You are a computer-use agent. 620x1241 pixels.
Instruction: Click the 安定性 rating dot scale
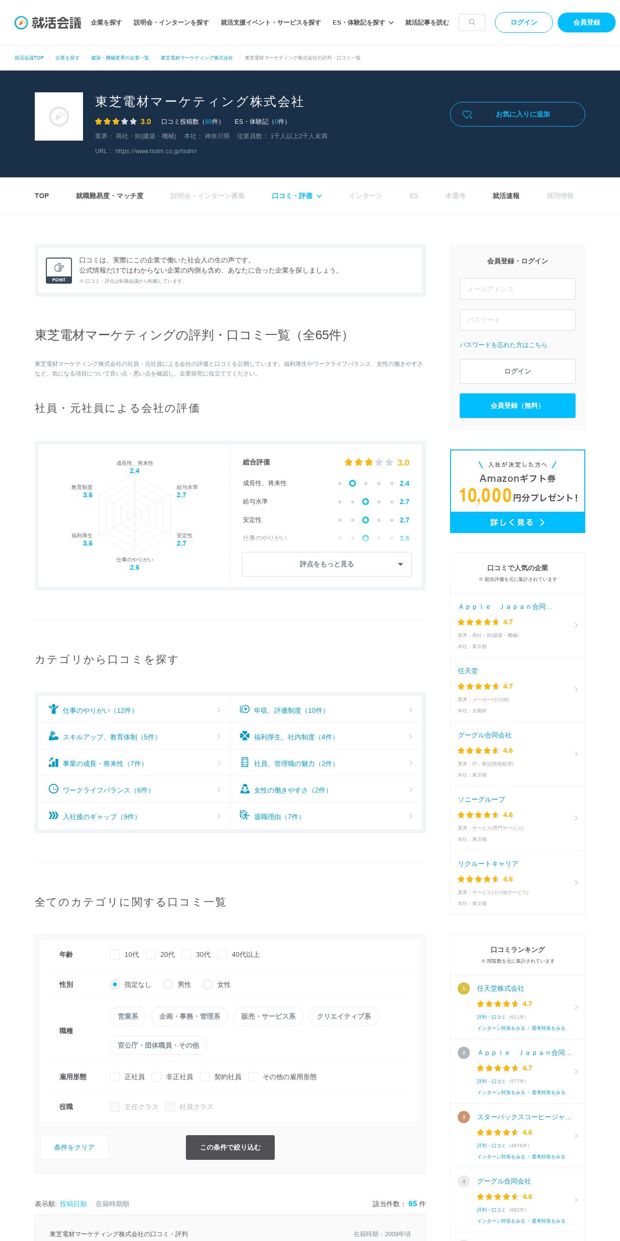(366, 520)
